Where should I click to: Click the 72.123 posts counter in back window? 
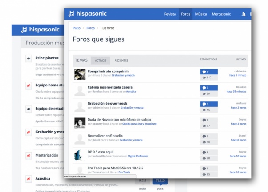160,181
